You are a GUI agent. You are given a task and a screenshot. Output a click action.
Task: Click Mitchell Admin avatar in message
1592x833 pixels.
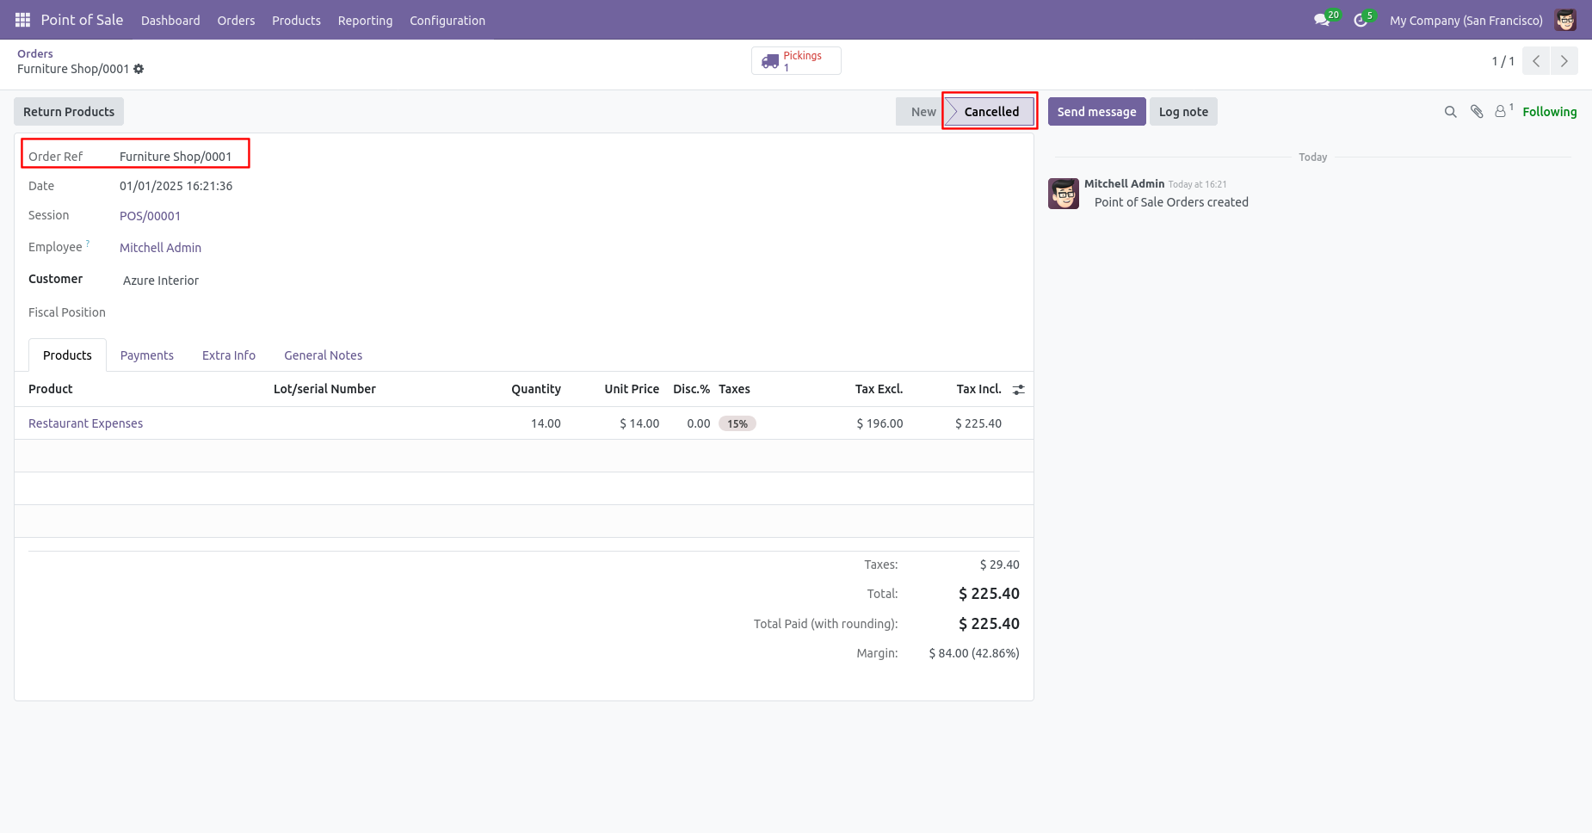[x=1064, y=194]
